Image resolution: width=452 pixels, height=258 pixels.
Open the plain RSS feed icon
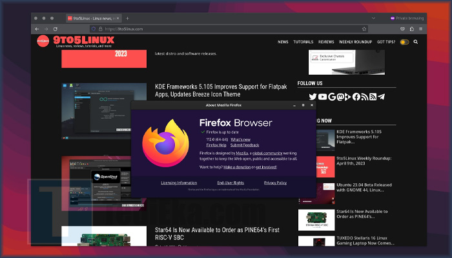point(364,97)
